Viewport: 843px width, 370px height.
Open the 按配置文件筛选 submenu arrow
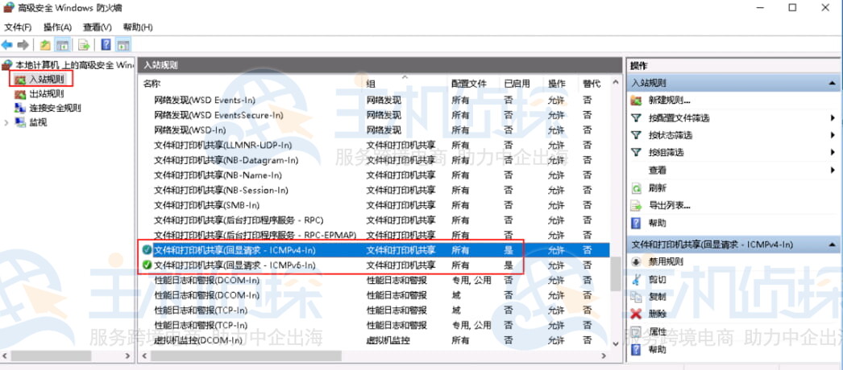833,118
